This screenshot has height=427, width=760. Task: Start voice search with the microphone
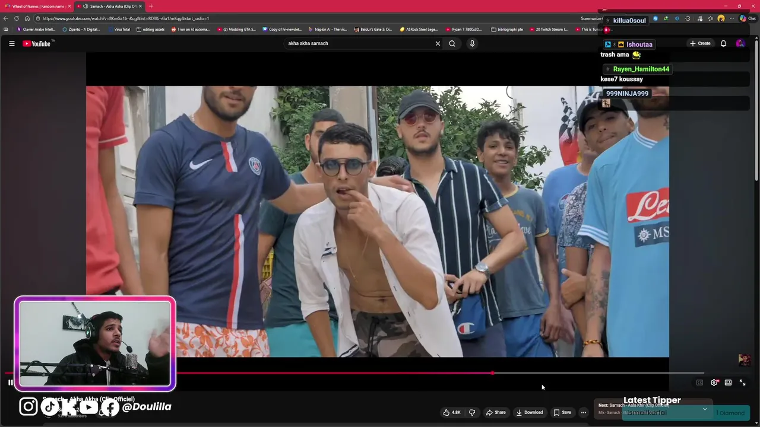(472, 43)
